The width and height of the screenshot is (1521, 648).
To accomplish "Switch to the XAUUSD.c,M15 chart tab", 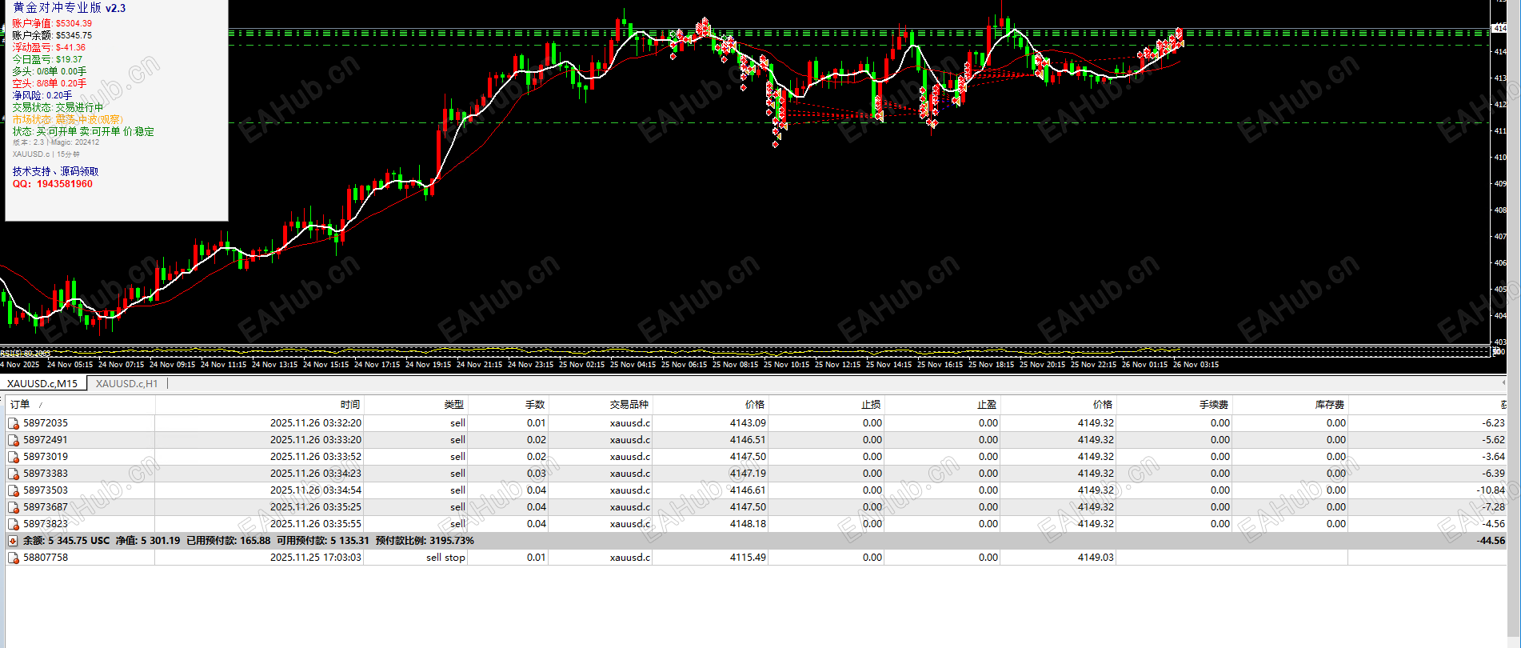I will (42, 384).
